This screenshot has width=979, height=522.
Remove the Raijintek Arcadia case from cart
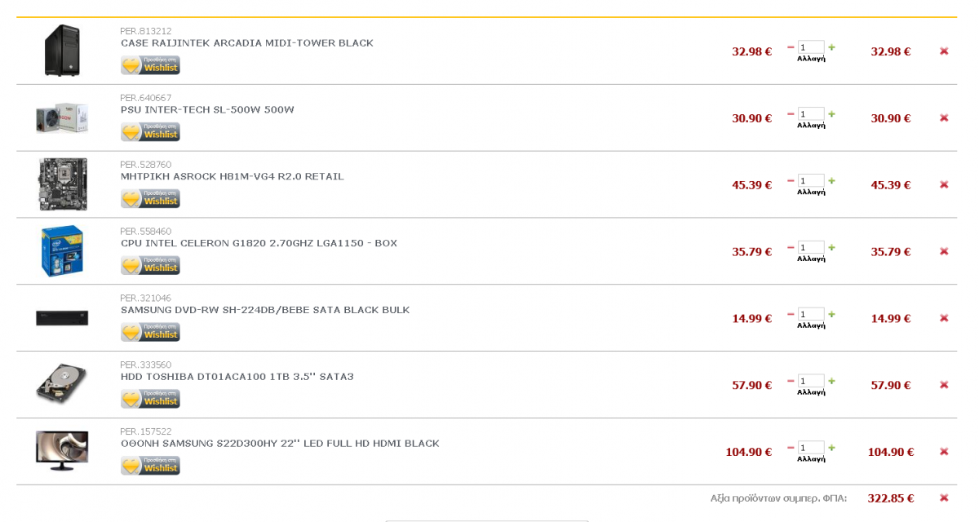[x=944, y=51]
